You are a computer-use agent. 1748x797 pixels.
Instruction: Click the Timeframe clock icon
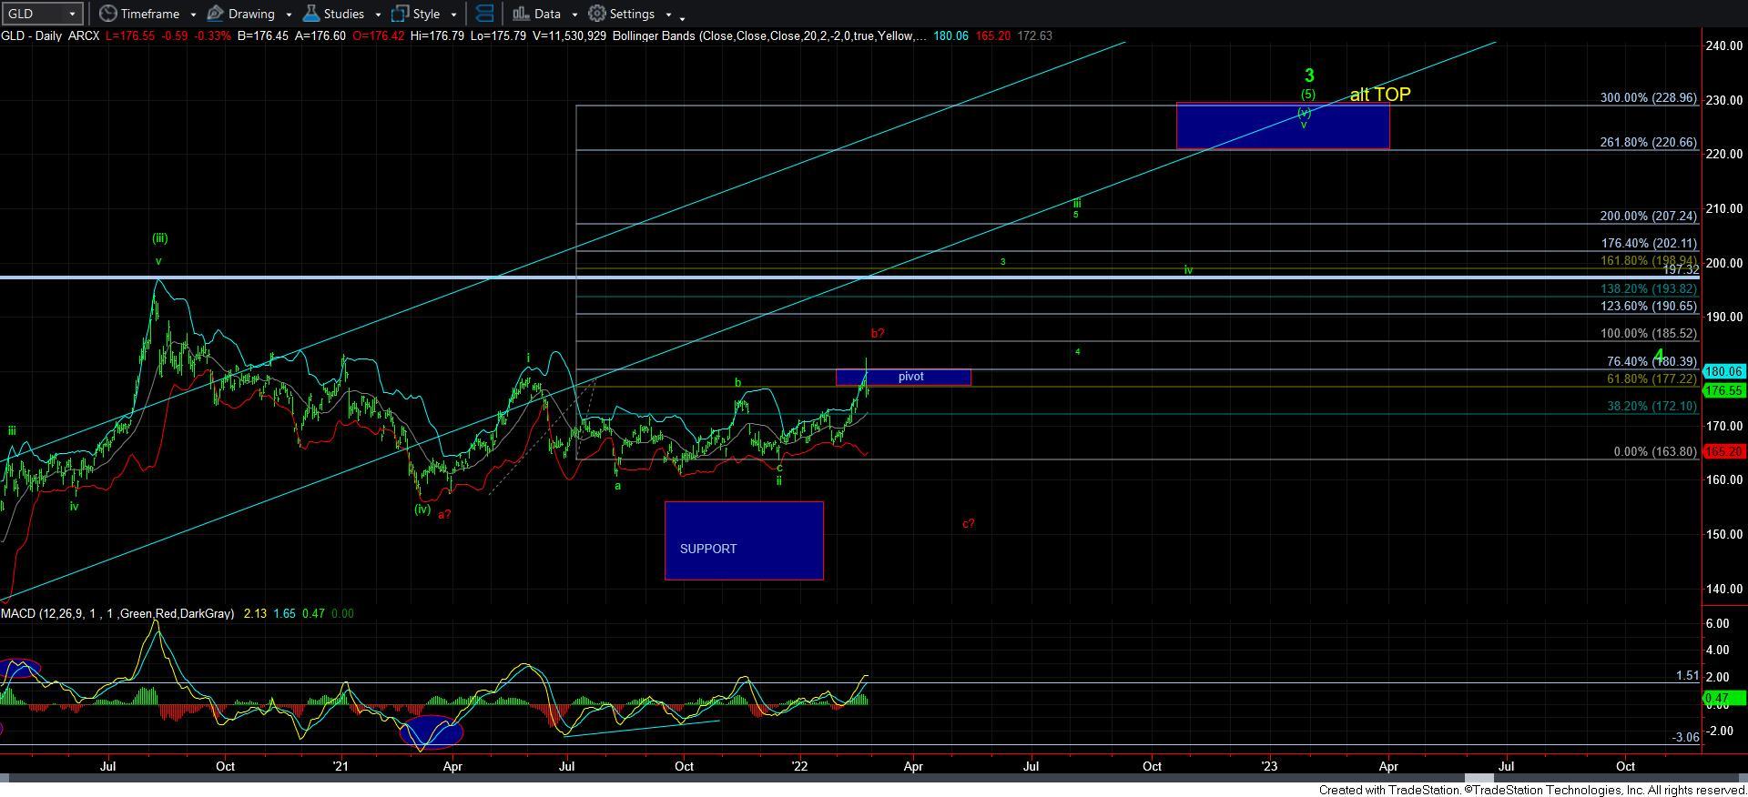(108, 14)
